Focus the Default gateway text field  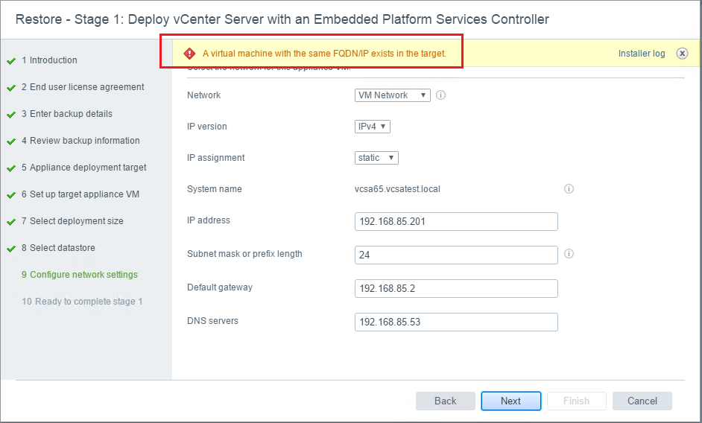coord(456,288)
